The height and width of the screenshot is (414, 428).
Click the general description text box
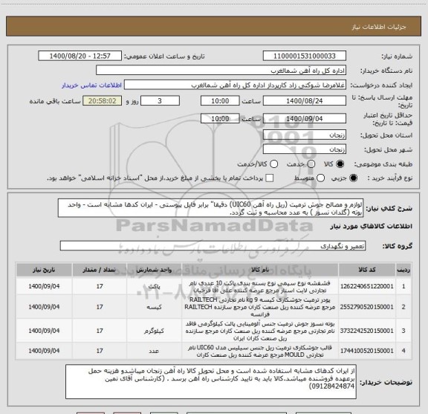(x=211, y=208)
